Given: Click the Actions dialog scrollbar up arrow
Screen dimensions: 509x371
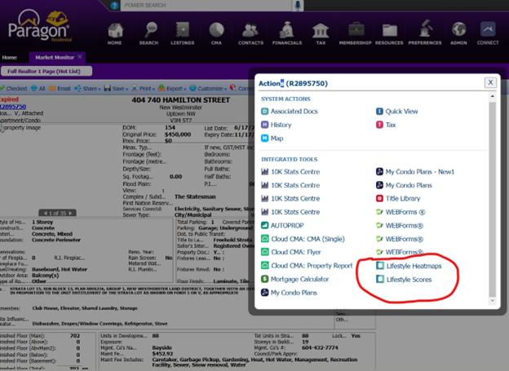Looking at the screenshot, I should coord(493,96).
